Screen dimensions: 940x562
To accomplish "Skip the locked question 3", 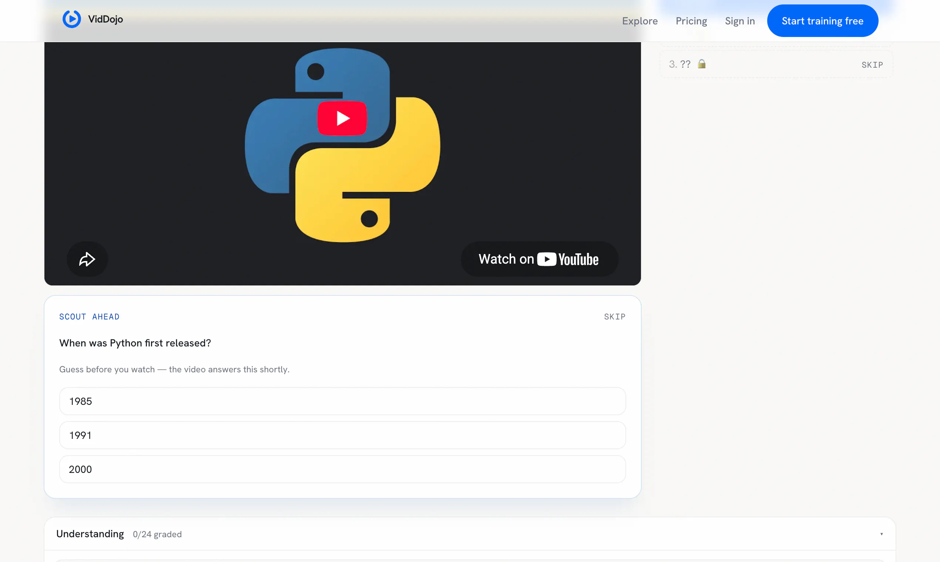I will tap(872, 65).
